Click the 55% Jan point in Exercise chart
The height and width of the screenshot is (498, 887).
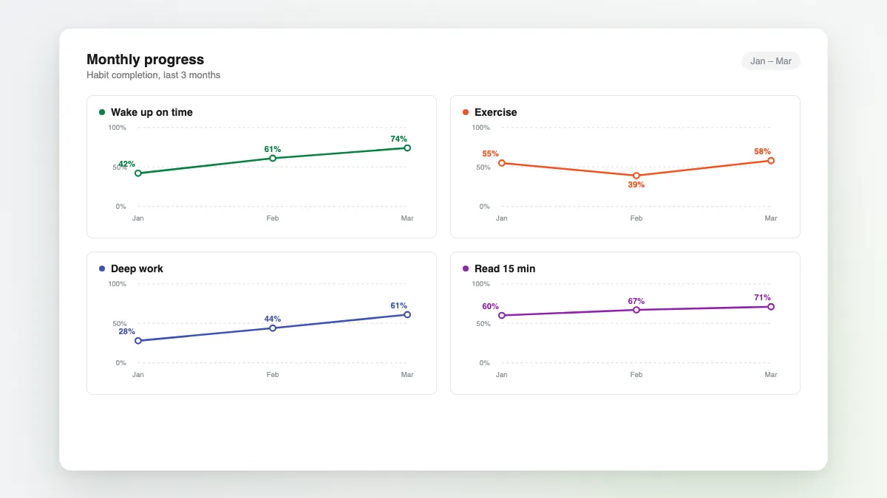pos(502,163)
